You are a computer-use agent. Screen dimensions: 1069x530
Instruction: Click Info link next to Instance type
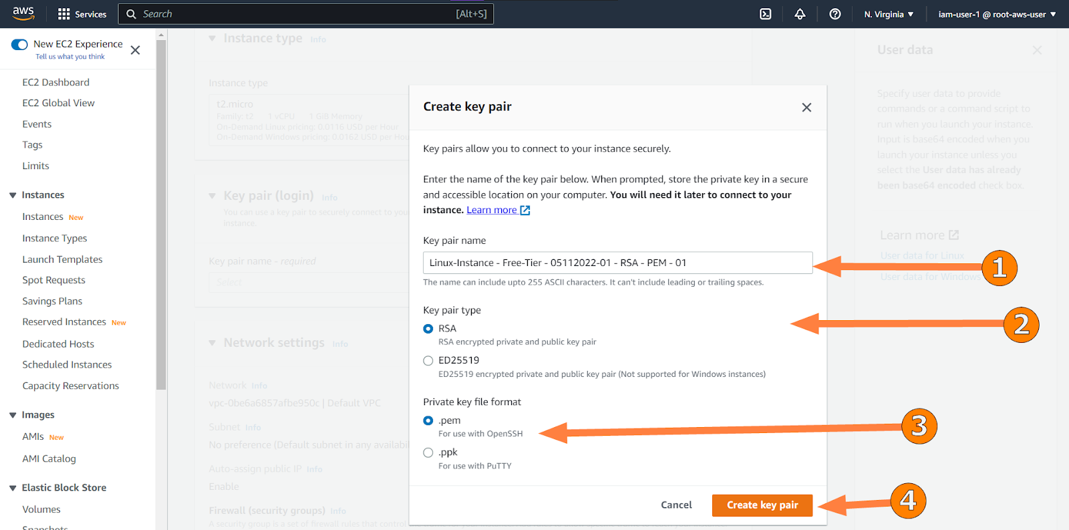(x=318, y=39)
